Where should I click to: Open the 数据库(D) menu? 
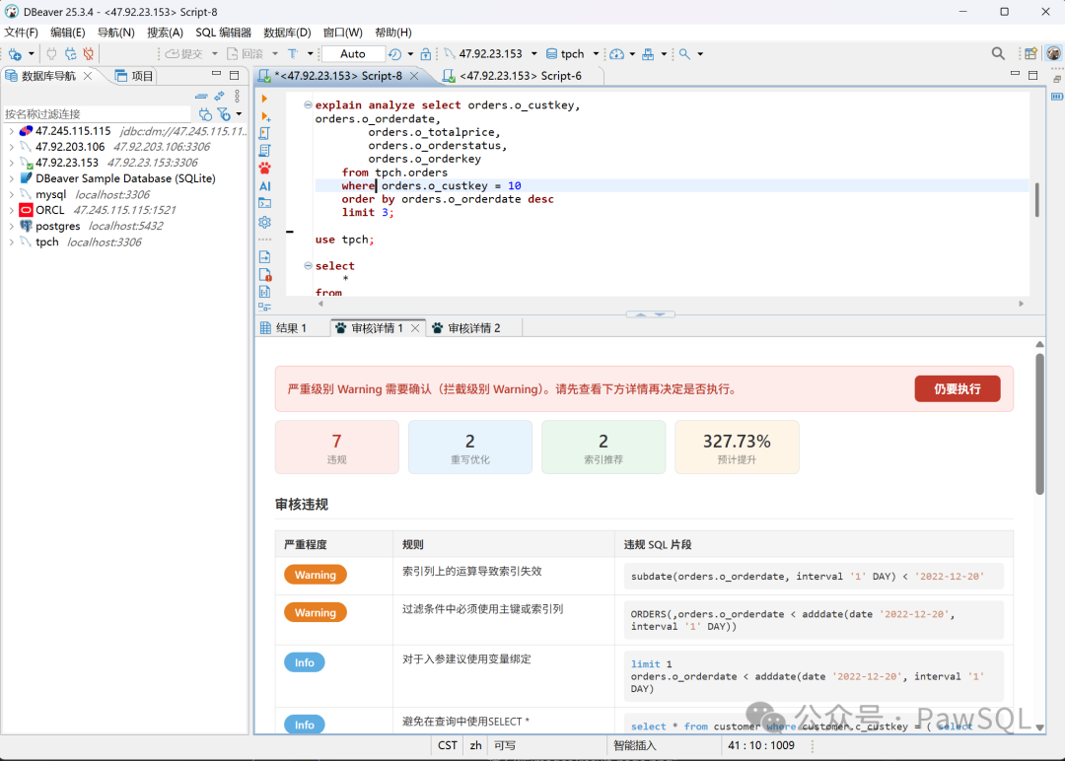click(x=287, y=33)
